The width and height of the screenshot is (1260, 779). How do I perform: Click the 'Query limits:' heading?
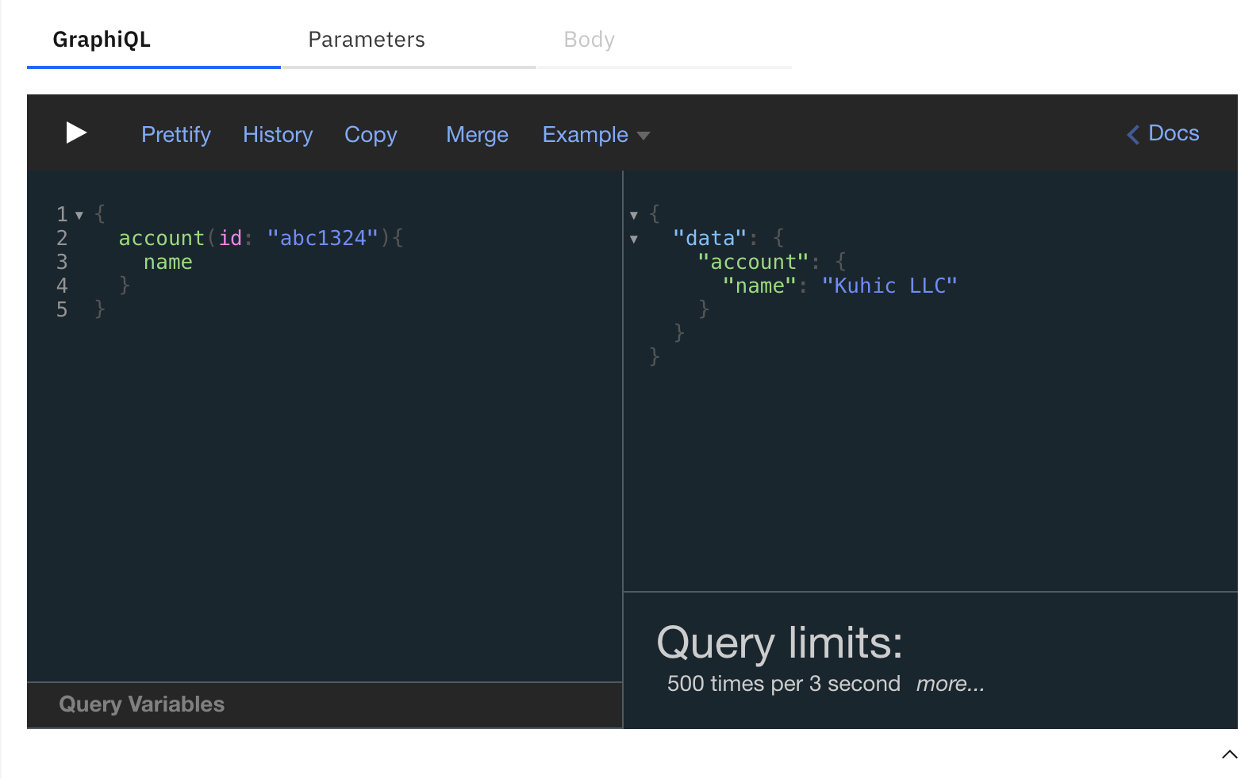(x=780, y=643)
